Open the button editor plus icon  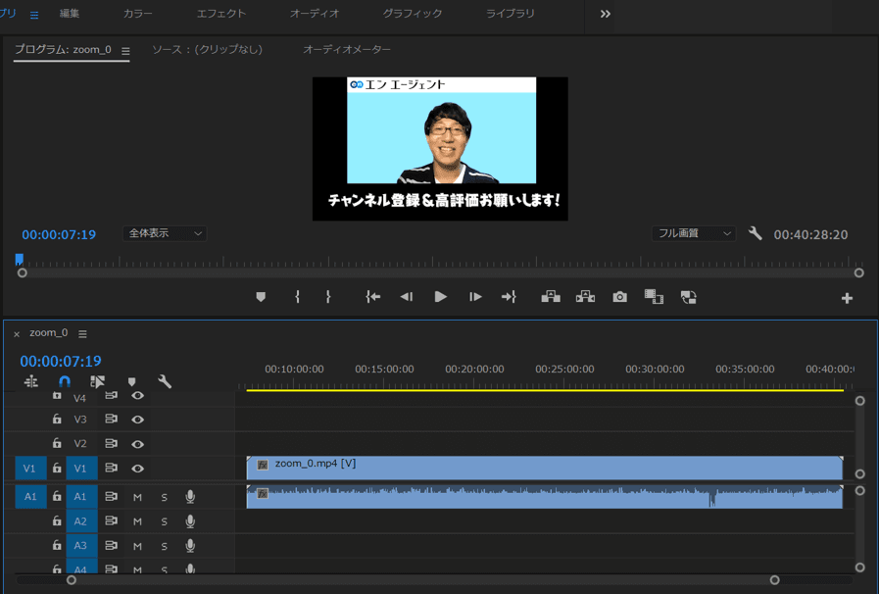[x=847, y=298]
